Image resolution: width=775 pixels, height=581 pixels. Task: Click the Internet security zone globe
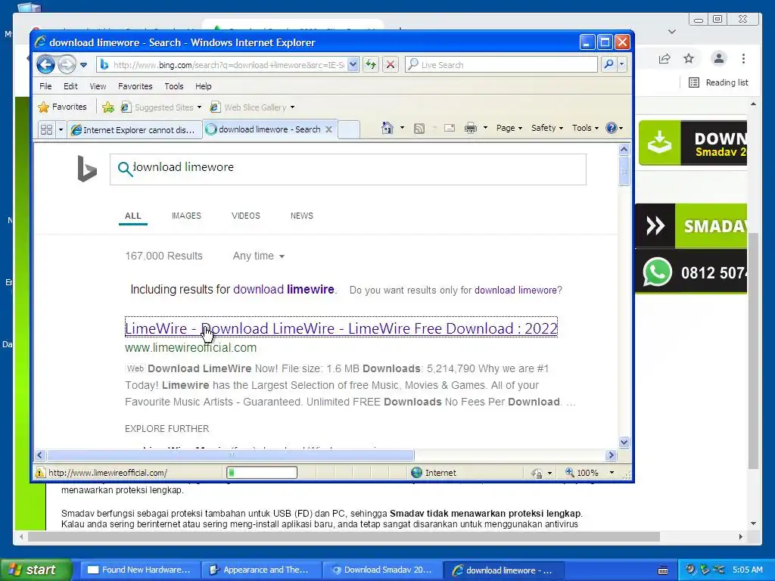click(417, 472)
